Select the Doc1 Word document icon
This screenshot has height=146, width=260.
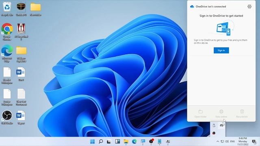click(x=21, y=74)
